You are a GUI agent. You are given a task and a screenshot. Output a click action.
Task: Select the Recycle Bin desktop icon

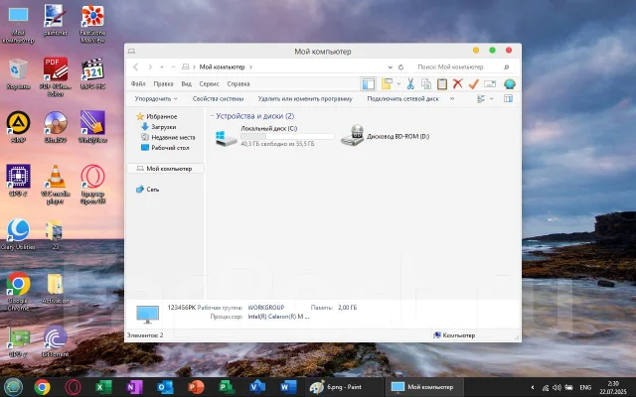pos(18,74)
